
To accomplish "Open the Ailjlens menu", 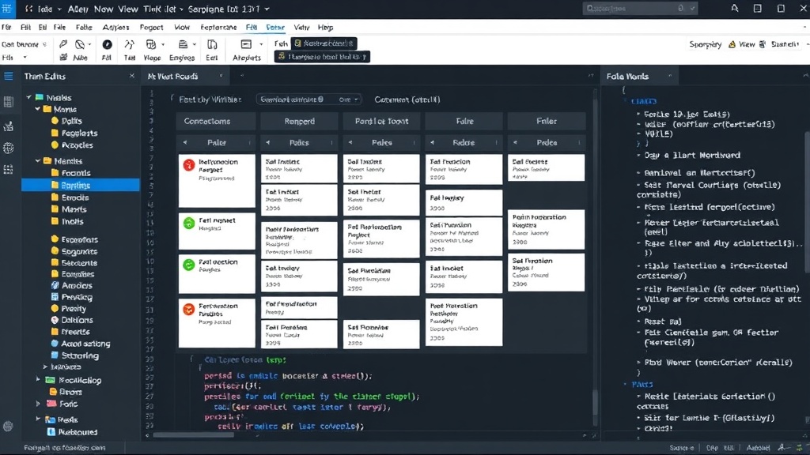I will pyautogui.click(x=115, y=28).
